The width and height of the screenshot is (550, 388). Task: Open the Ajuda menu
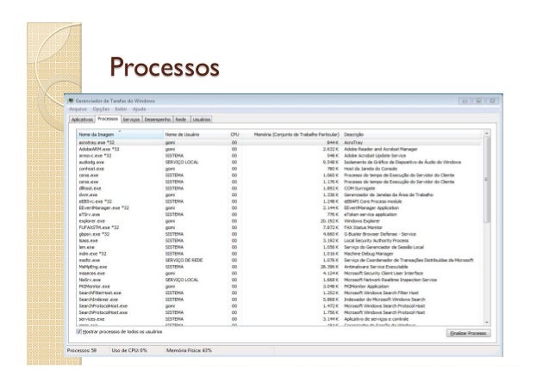pyautogui.click(x=139, y=109)
